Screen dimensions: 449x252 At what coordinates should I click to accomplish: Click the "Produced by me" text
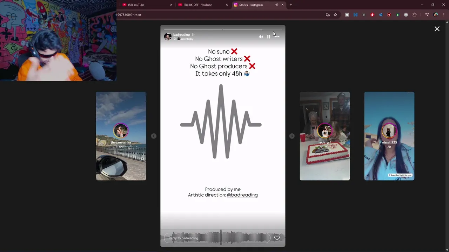(x=223, y=189)
